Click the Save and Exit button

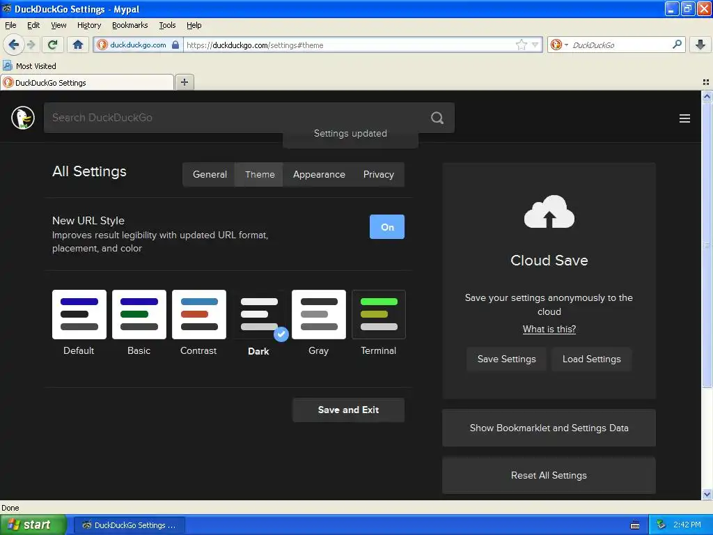(x=348, y=410)
